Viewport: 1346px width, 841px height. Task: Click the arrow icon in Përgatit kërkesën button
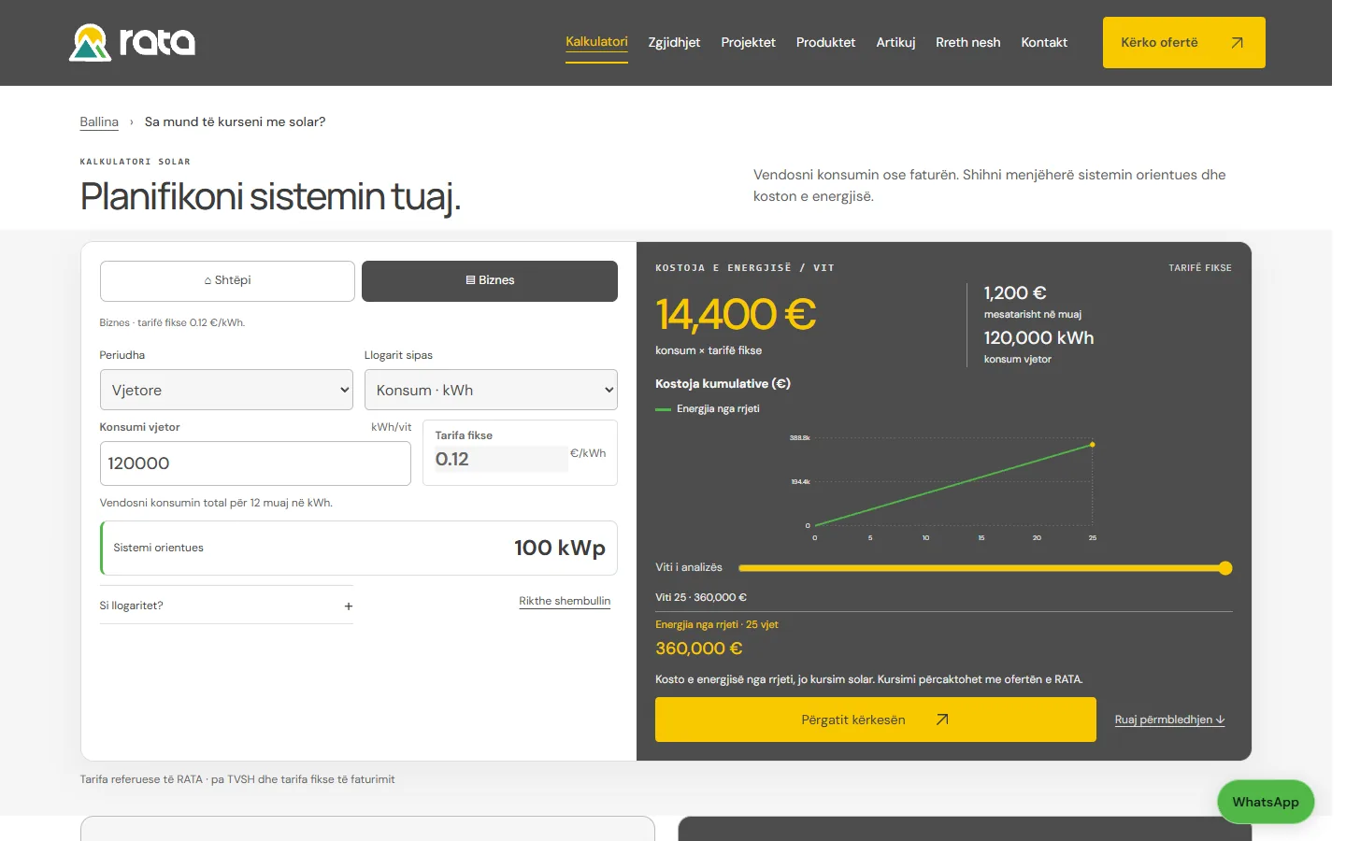coord(942,720)
